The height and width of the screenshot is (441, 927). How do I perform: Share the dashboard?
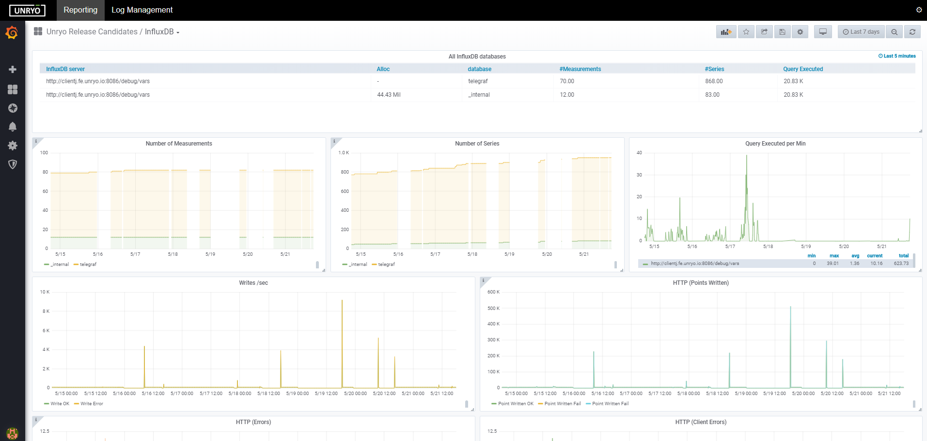tap(764, 32)
